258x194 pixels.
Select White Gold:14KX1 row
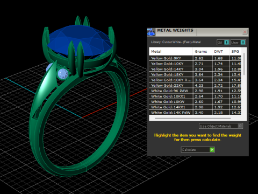coord(195,107)
